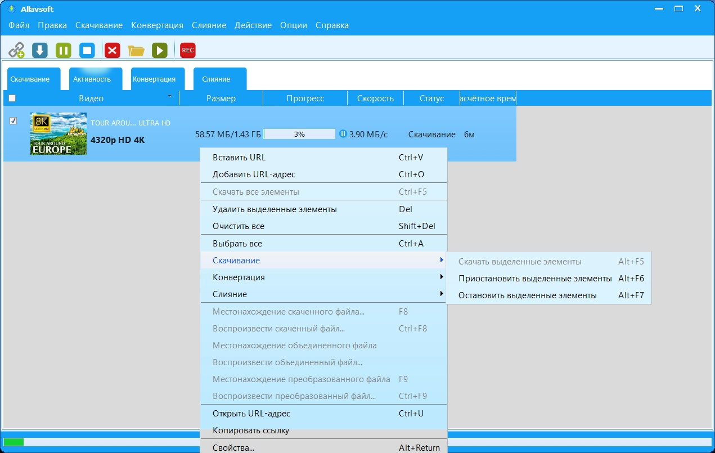Choose Приостановить выделенные элементы

pyautogui.click(x=548, y=279)
